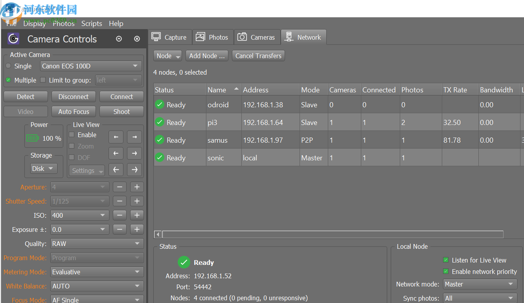Viewport: 524px width, 303px height.
Task: Select the Single active camera radio button
Action: [8, 66]
